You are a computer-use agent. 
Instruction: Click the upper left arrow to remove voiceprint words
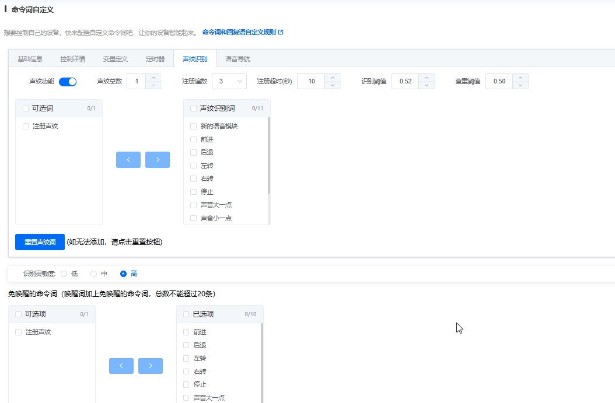128,159
